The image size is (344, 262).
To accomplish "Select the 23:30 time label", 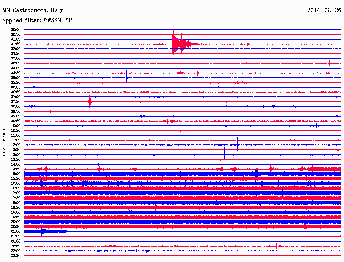I will [15, 256].
